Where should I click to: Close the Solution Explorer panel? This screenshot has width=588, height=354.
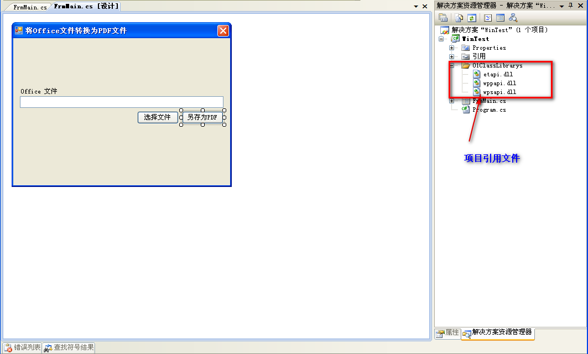pyautogui.click(x=580, y=6)
